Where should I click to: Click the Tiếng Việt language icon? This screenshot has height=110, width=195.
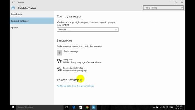coord(59,61)
